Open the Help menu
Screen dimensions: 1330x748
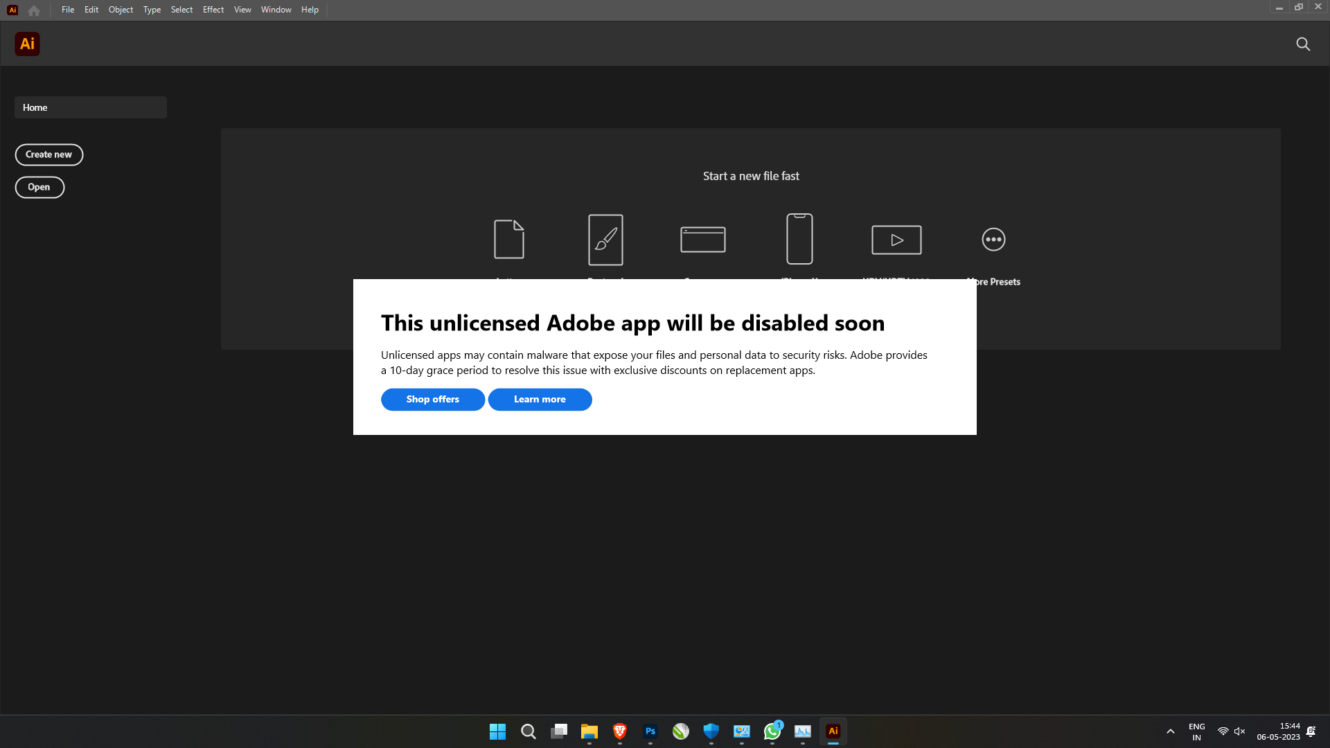(x=310, y=10)
